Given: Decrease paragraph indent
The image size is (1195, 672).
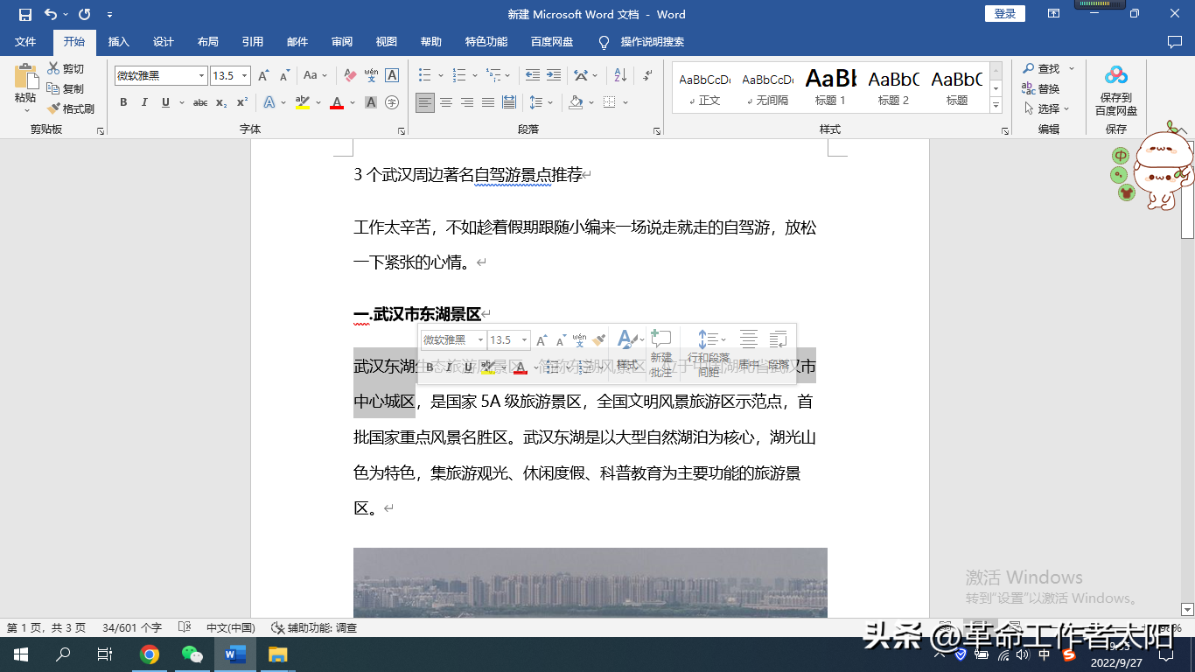Looking at the screenshot, I should click(x=531, y=75).
